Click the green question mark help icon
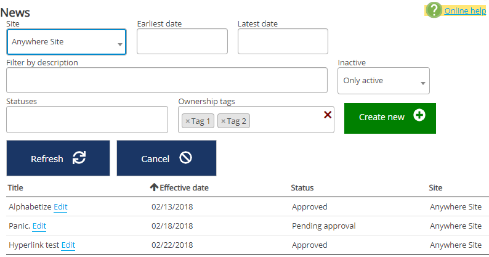 click(x=434, y=10)
